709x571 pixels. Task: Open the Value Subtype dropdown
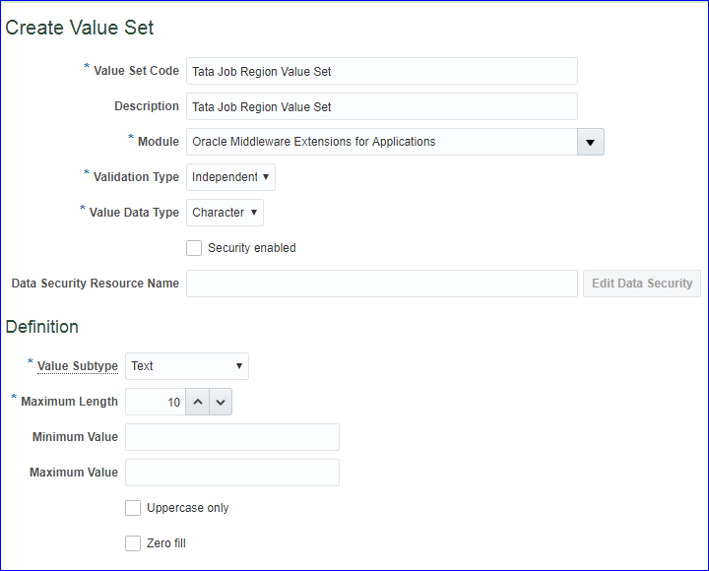point(187,366)
